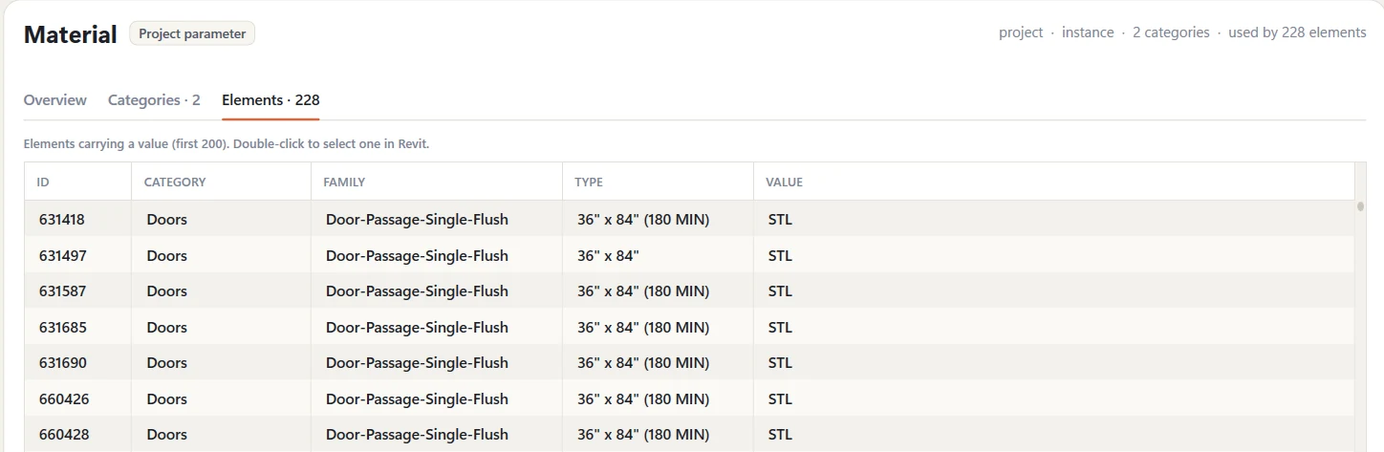Screen dimensions: 1384x452
Task: Click element ID 660428
Action: click(x=64, y=434)
